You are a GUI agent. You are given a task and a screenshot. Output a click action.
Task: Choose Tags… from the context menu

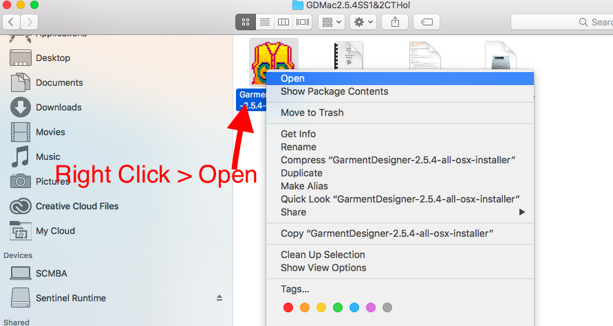click(x=400, y=289)
